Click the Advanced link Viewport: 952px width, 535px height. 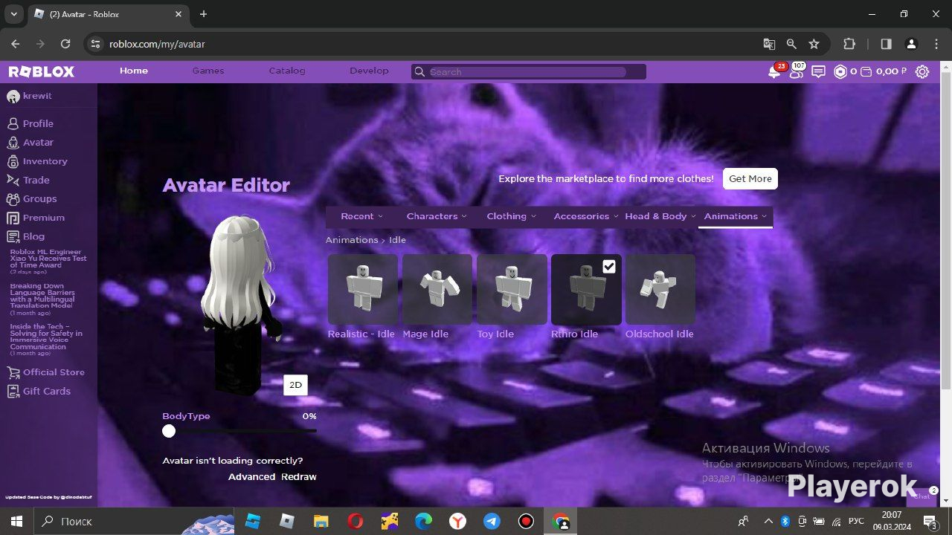click(x=251, y=477)
